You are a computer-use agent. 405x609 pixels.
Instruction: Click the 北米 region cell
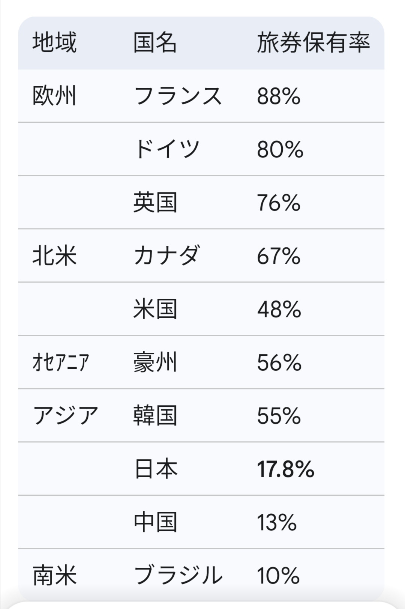(54, 256)
